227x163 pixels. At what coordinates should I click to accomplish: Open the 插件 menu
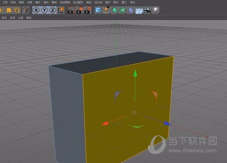point(108,2)
